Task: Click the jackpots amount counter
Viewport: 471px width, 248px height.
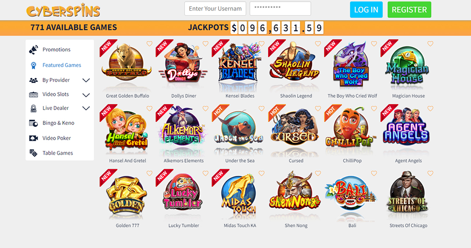Action: pos(277,28)
